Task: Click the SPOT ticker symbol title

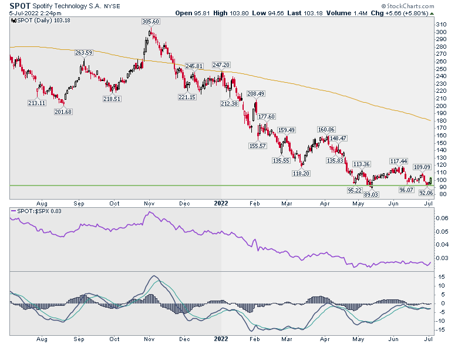Action: point(20,5)
